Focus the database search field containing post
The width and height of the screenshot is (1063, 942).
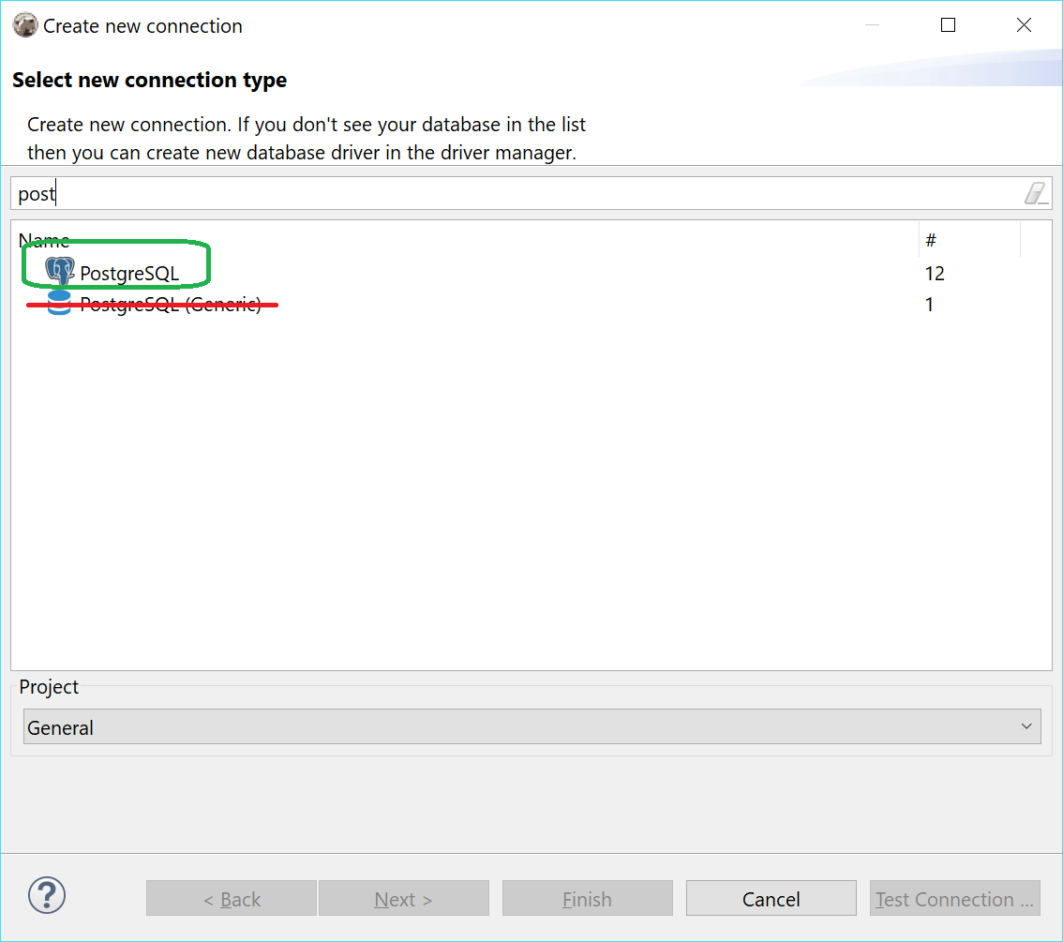click(375, 193)
